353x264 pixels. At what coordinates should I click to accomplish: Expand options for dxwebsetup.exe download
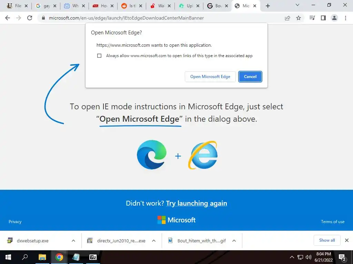(x=73, y=241)
